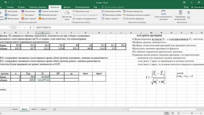Switch to sheet Лист3
The height and width of the screenshot is (115, 204).
click(43, 109)
